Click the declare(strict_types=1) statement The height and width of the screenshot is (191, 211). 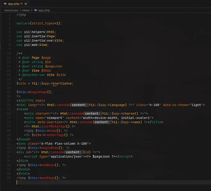39,23
